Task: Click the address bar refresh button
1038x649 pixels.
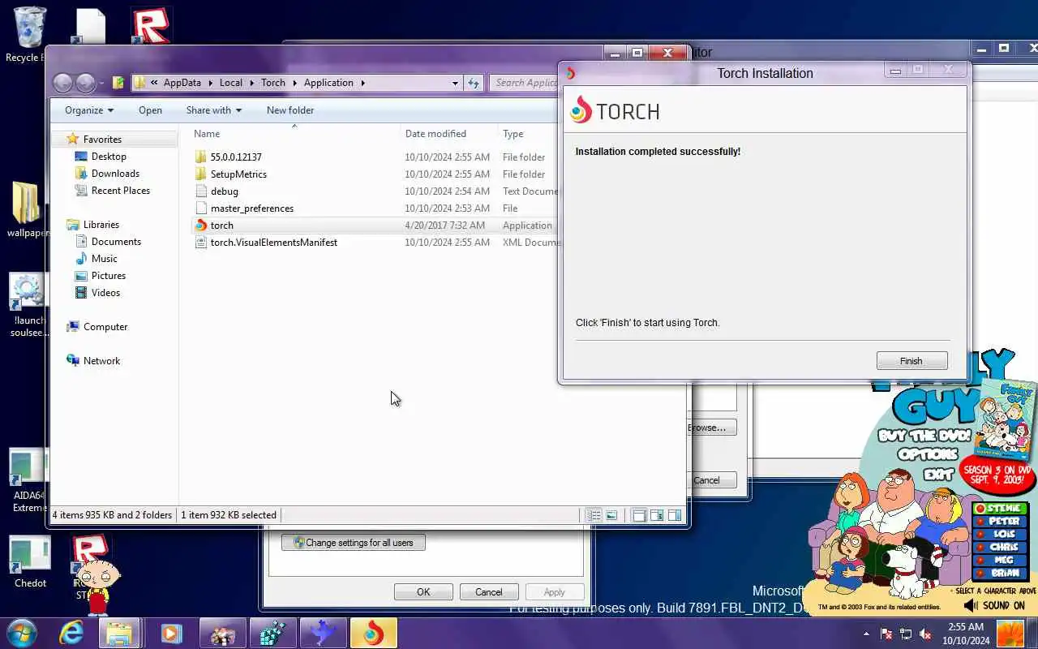Action: tap(474, 83)
